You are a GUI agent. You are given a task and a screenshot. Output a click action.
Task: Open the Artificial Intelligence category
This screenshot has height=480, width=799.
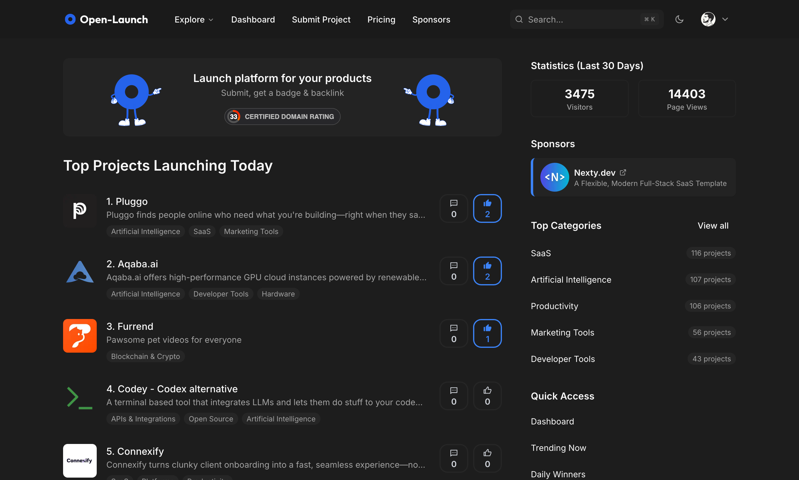(x=571, y=279)
